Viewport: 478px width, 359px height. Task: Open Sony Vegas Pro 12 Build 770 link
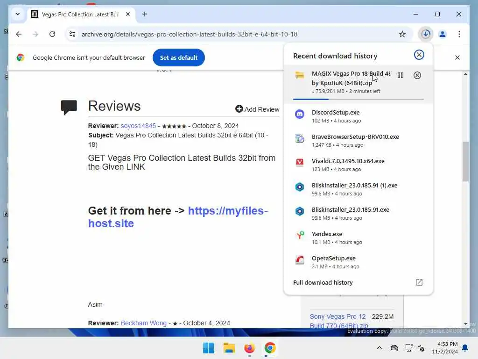point(339,321)
